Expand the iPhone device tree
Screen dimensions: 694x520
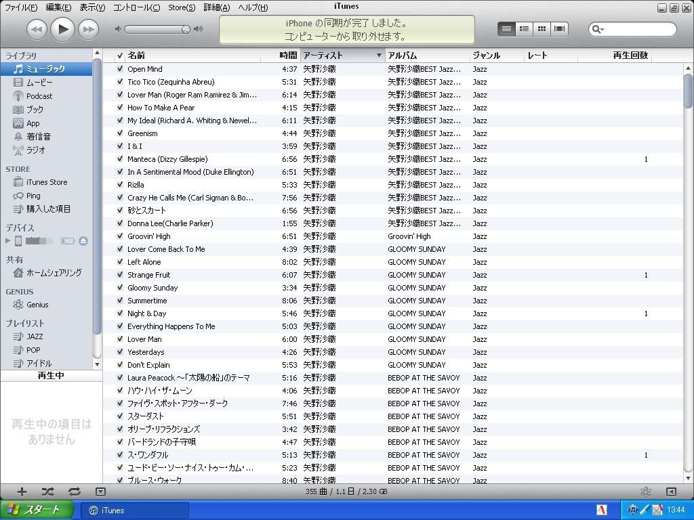point(8,241)
